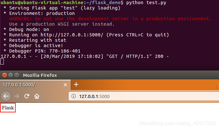Click "Use a production WSGI server instead."
219x129 pixels.
click(62, 24)
